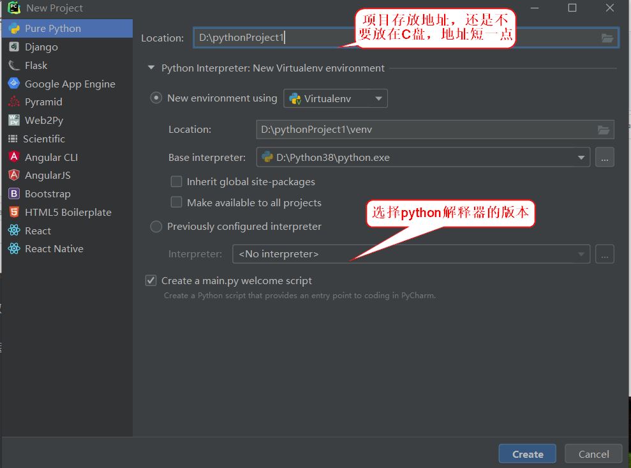
Task: Browse folder for venv Location
Action: click(603, 130)
